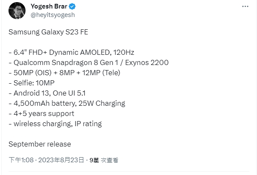Click the 4,500mAh battery, 25W Charging line

[67, 103]
